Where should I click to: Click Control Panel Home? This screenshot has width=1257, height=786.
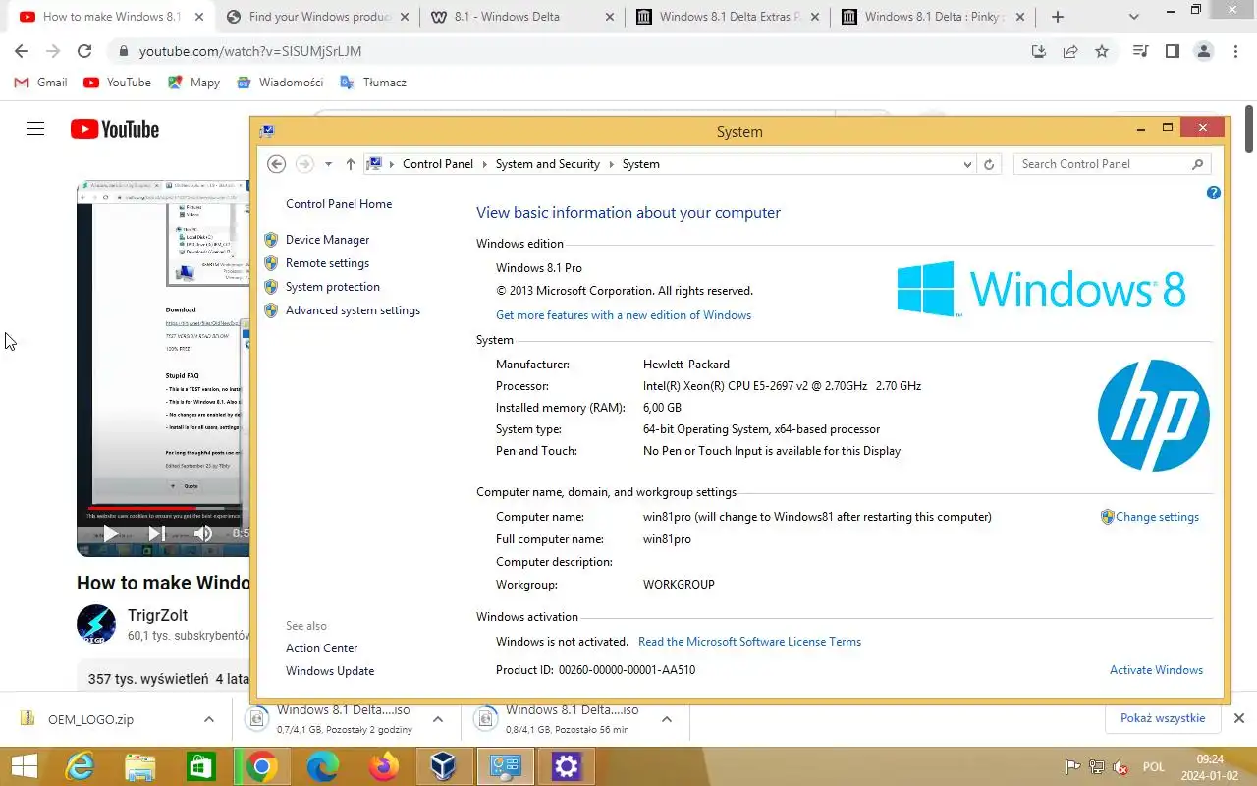click(339, 204)
